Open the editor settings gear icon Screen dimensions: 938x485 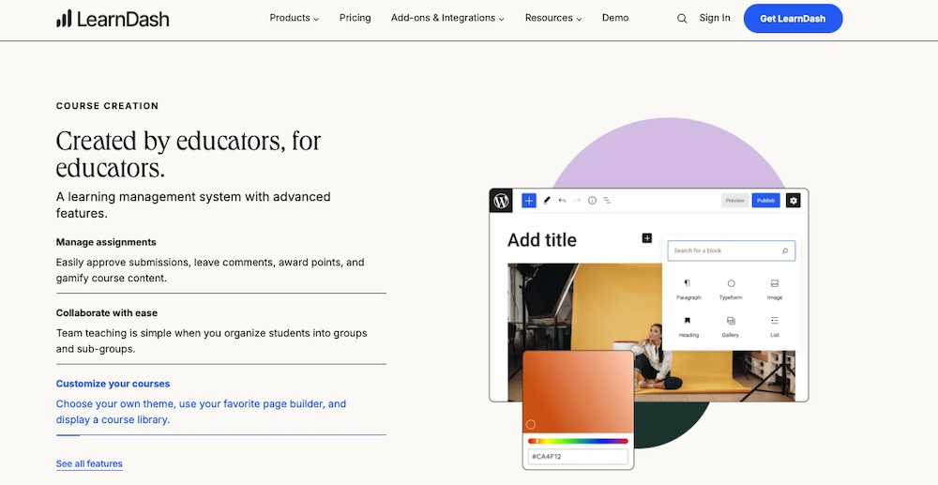(794, 201)
